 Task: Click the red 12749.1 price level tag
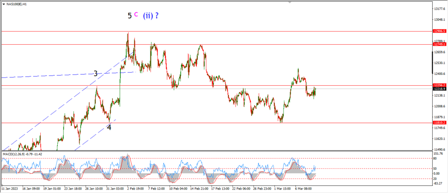click(439, 44)
